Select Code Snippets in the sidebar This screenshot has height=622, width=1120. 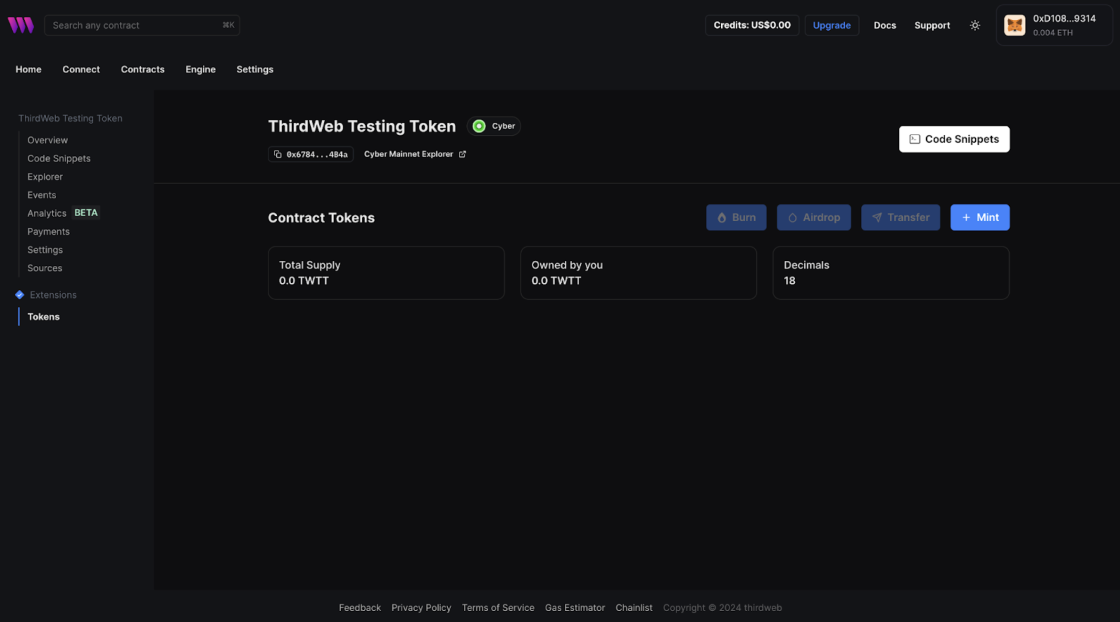pos(59,158)
